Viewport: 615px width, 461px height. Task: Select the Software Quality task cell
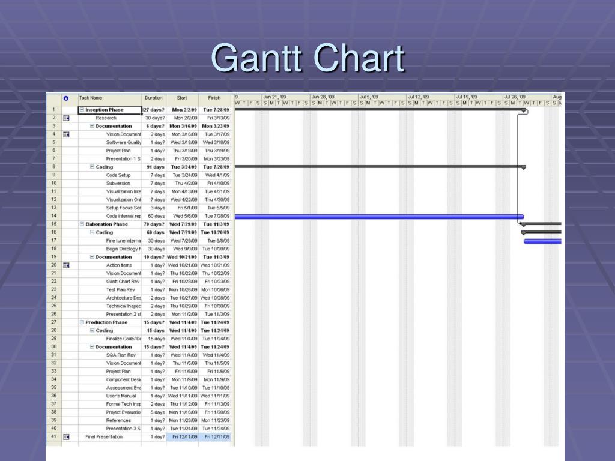[110, 143]
